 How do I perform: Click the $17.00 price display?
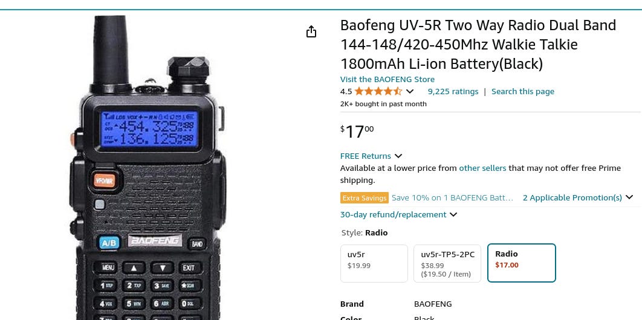(357, 132)
